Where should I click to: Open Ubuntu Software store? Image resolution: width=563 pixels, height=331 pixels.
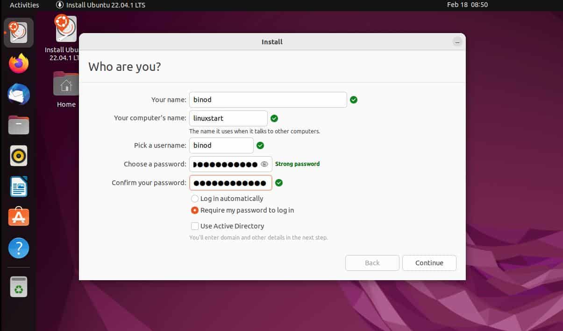click(x=19, y=217)
